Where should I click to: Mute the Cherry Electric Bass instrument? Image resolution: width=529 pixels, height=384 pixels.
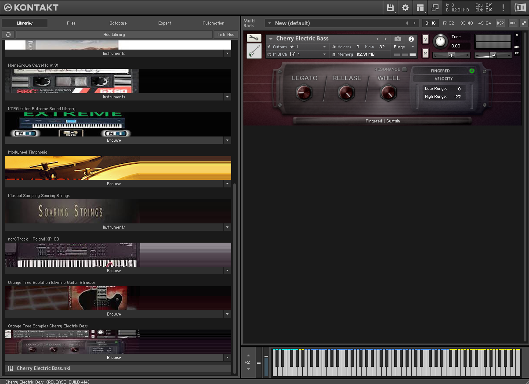tap(425, 53)
